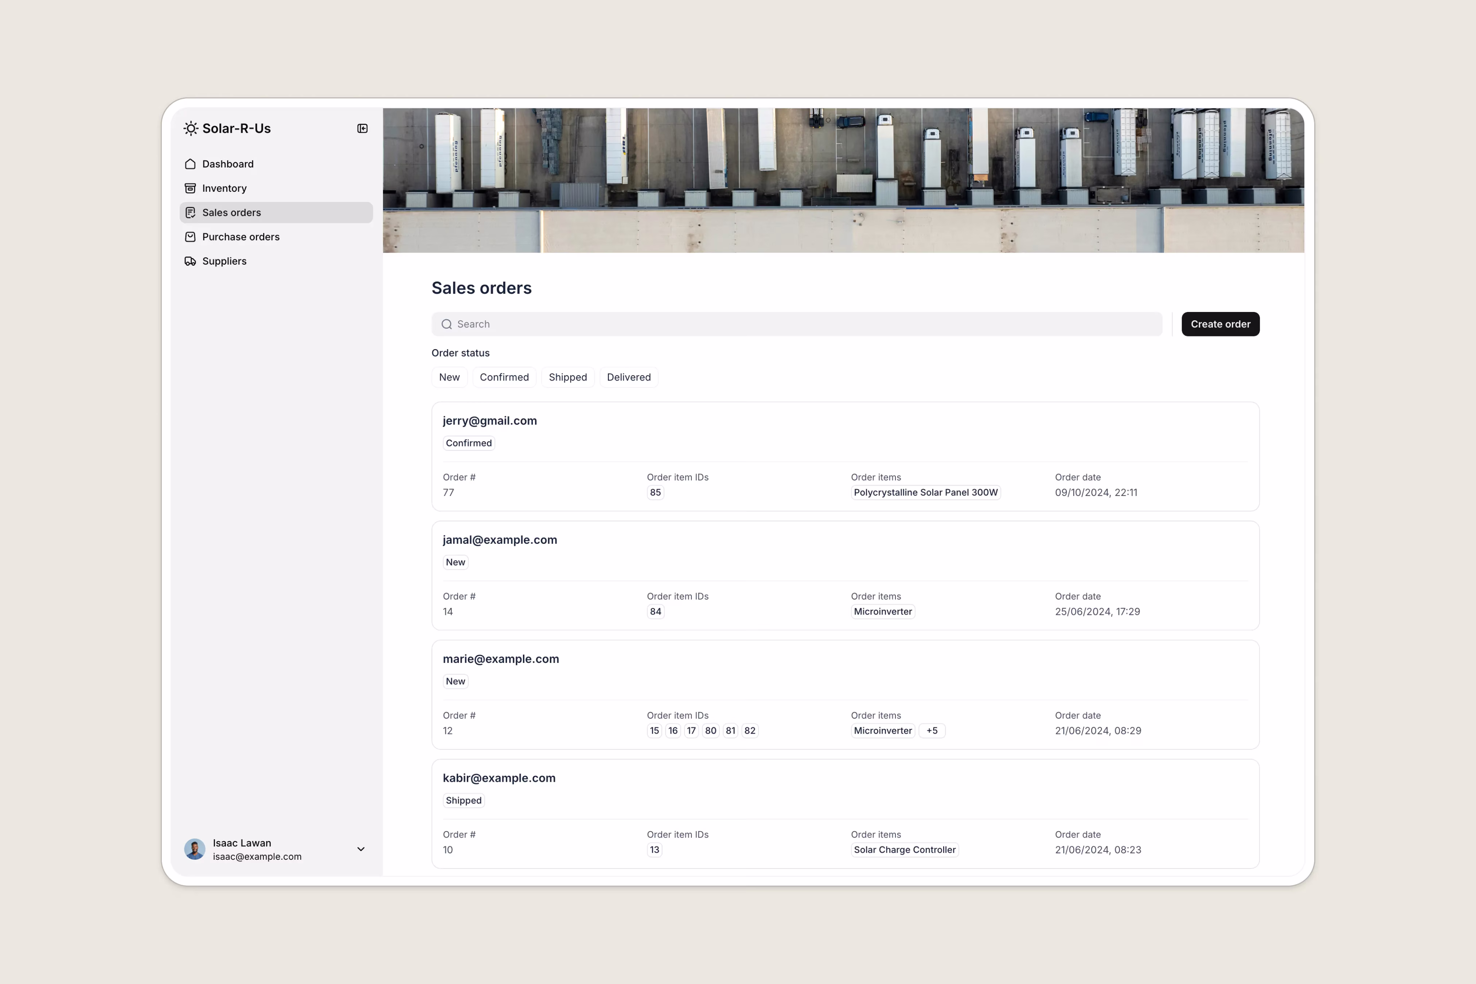This screenshot has height=984, width=1476.
Task: Toggle the Shipped status filter
Action: [567, 377]
